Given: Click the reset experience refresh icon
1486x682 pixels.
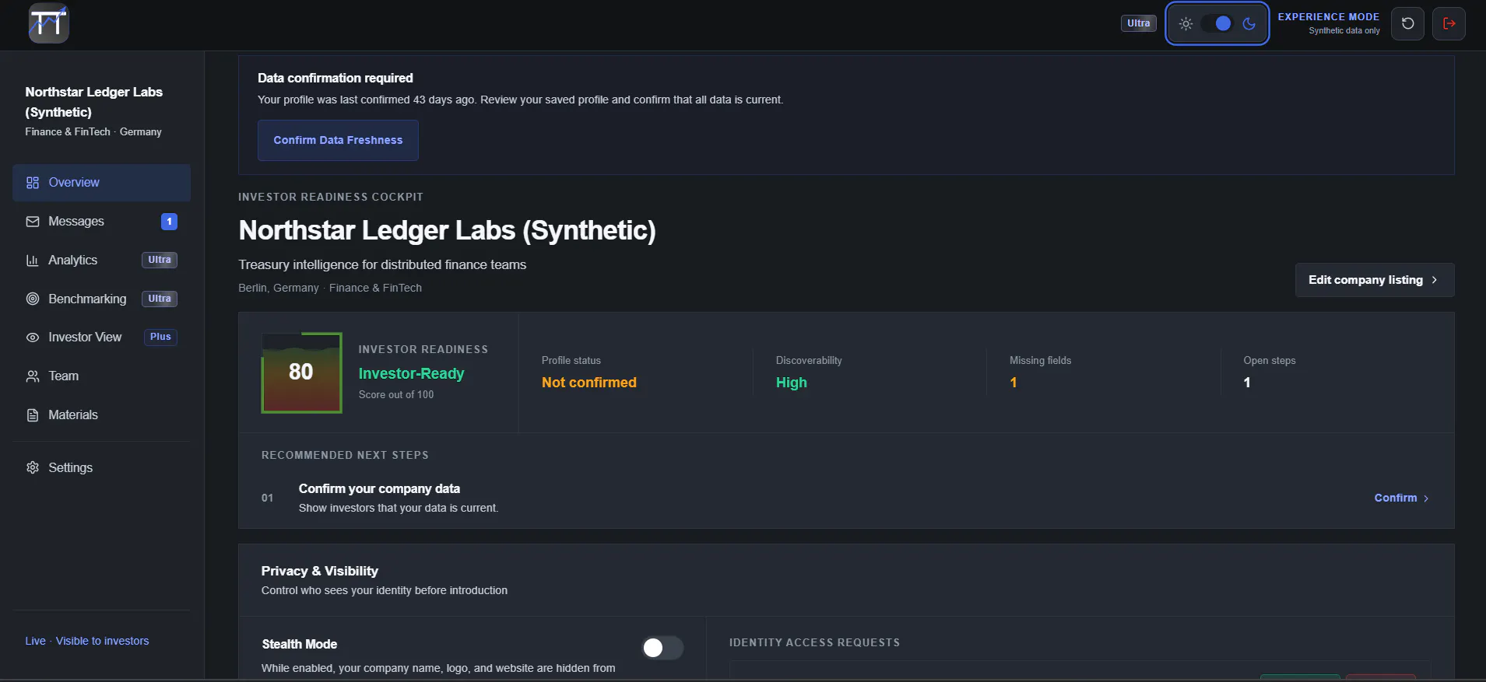Looking at the screenshot, I should [1407, 23].
